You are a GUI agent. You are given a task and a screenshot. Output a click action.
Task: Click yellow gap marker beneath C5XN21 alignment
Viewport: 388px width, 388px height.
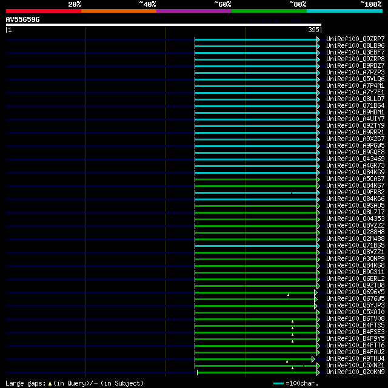[293, 368]
